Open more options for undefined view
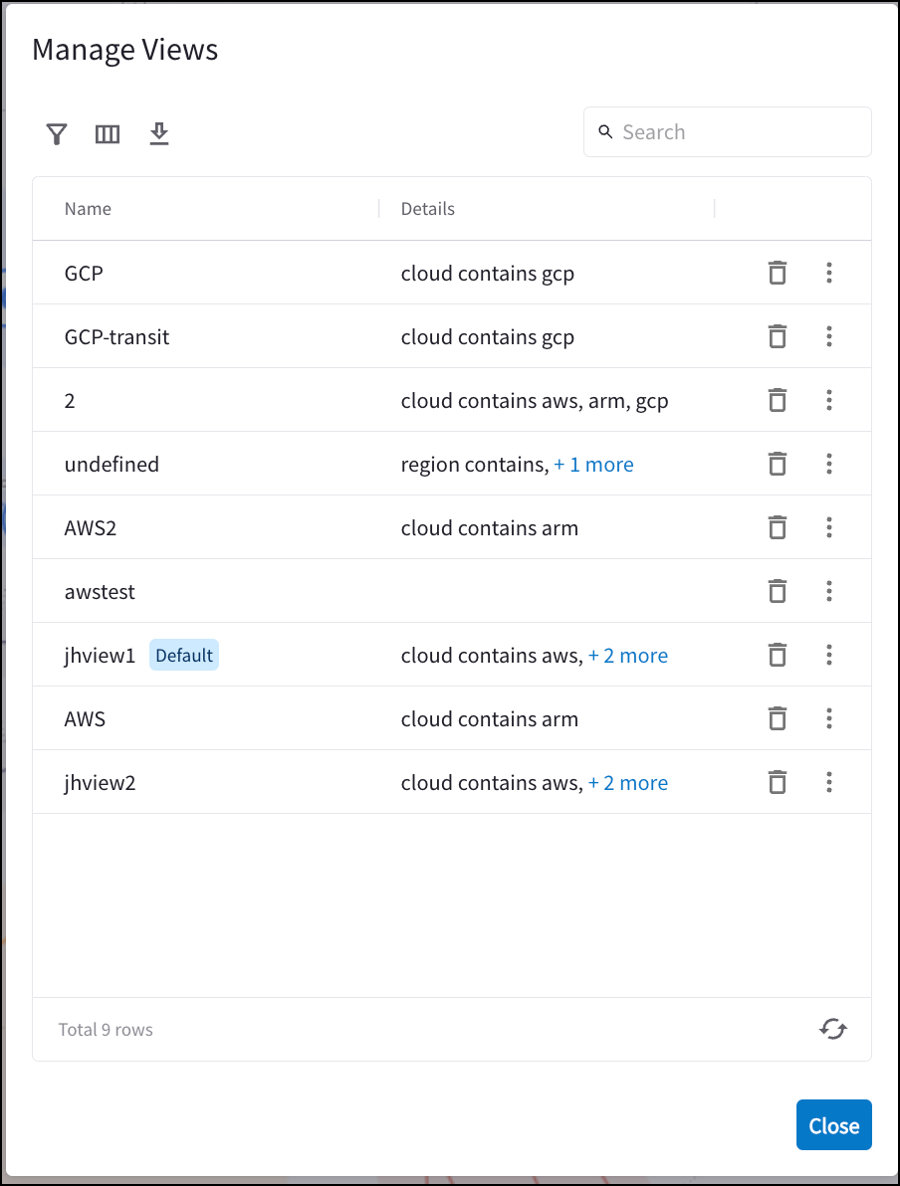 pyautogui.click(x=829, y=464)
